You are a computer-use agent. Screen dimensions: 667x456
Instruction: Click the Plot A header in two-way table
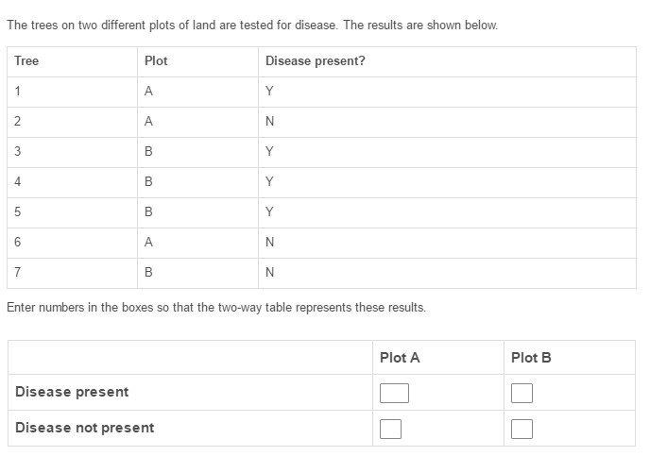pos(400,358)
